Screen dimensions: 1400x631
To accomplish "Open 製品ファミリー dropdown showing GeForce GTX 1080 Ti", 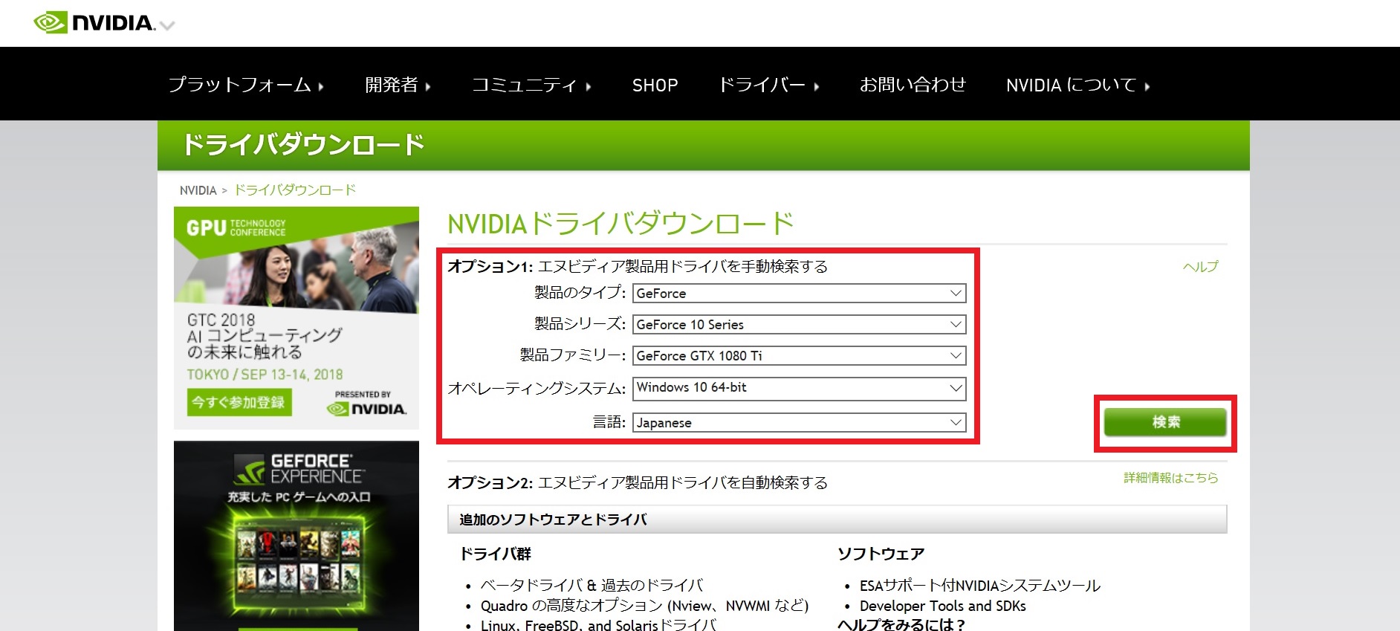I will tap(799, 356).
